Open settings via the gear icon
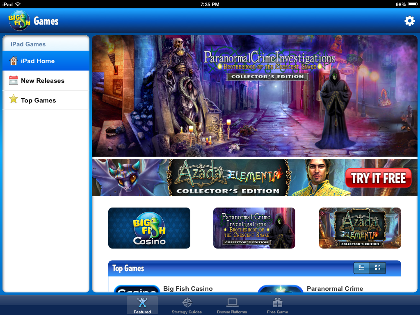Screen dimensions: 420x315 (409, 21)
